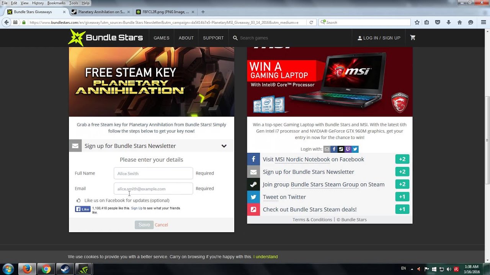Open SUPPORT in site navigation

coord(213,38)
